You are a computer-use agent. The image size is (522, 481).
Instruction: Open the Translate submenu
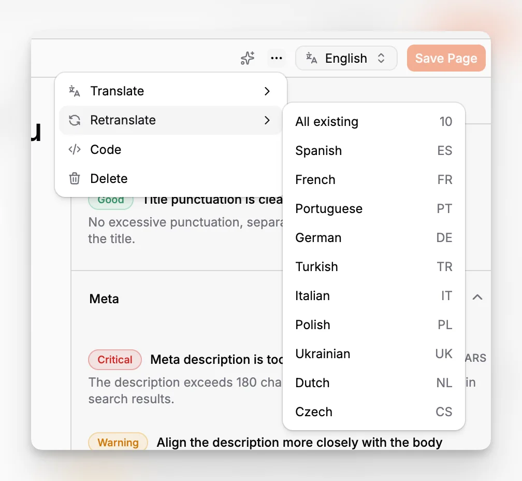(170, 91)
